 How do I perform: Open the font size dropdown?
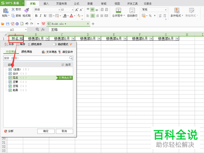(x=73, y=10)
